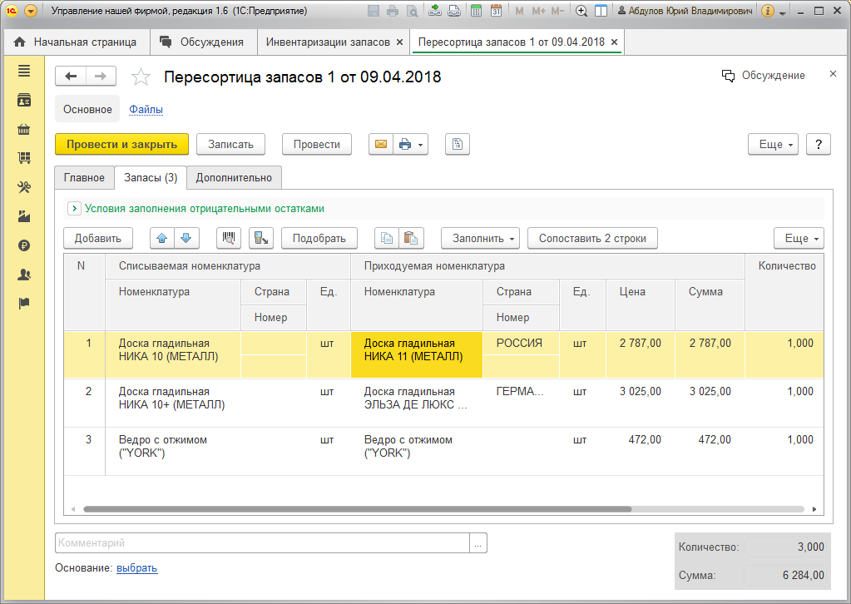Click the выбрать link for Основание

click(136, 568)
